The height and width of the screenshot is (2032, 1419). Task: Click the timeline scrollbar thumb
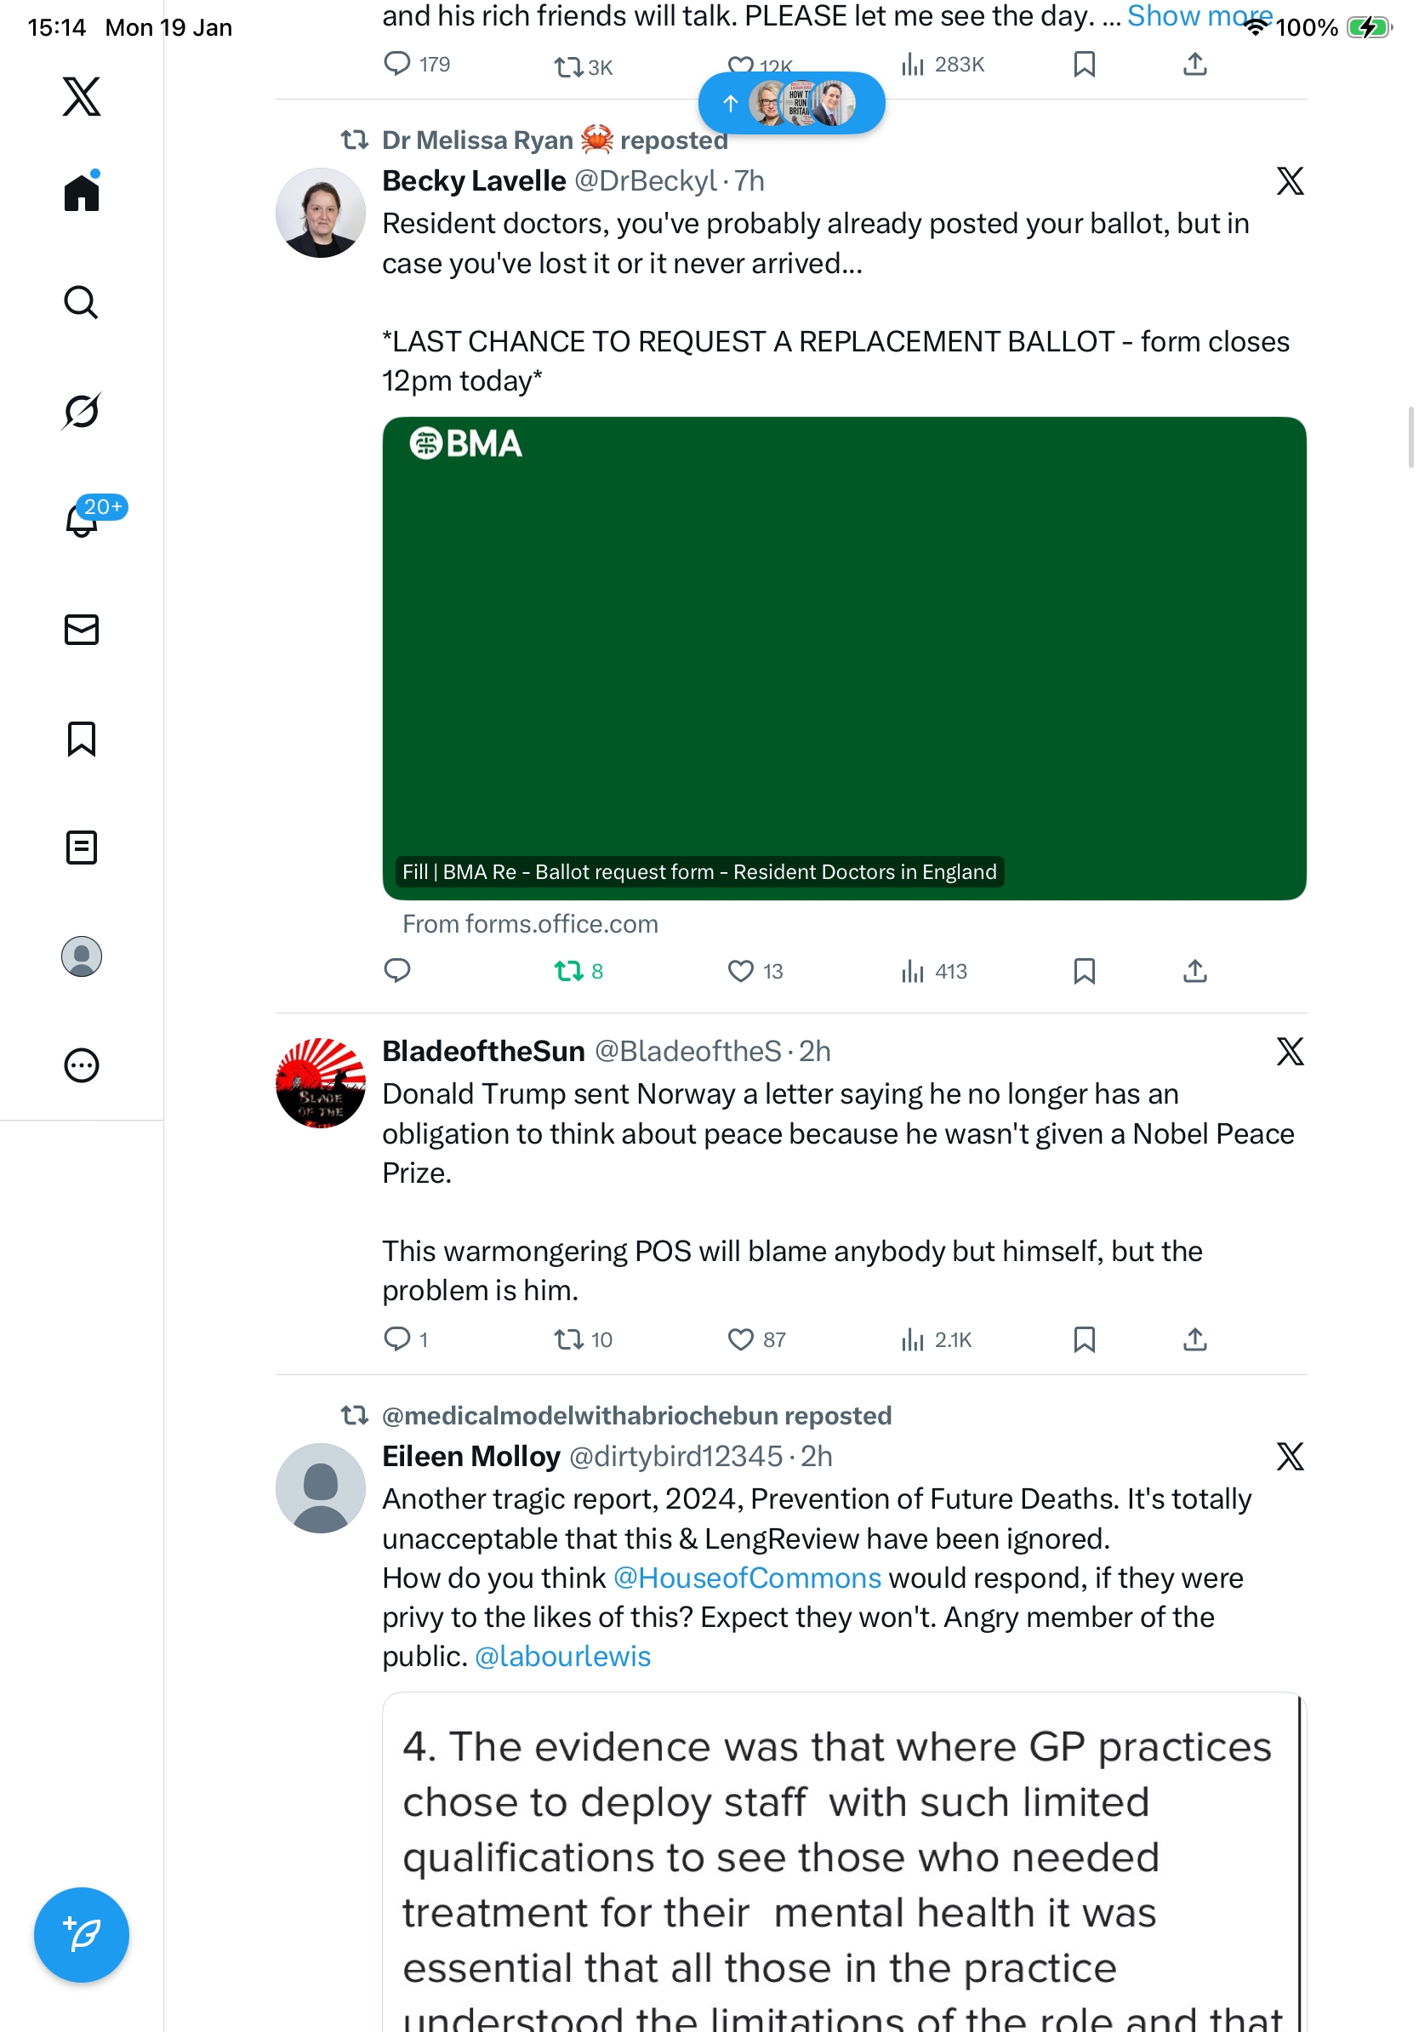tap(1411, 437)
